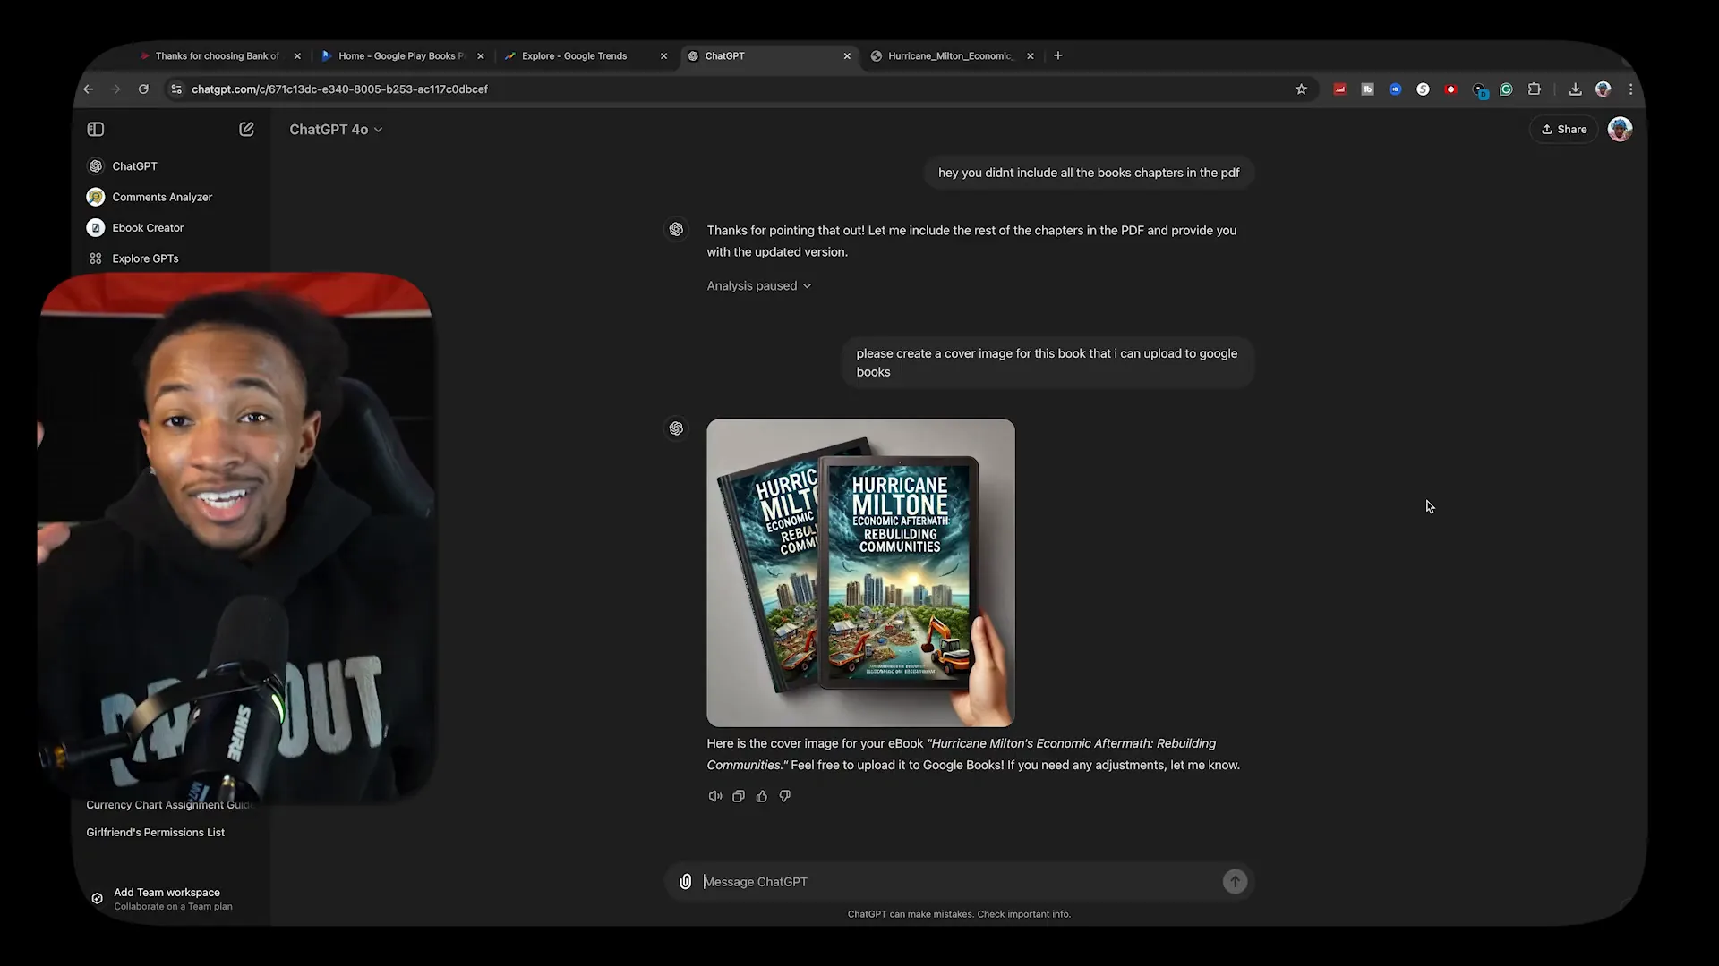Focus the Message ChatGPT input field
The image size is (1719, 966).
click(x=958, y=882)
